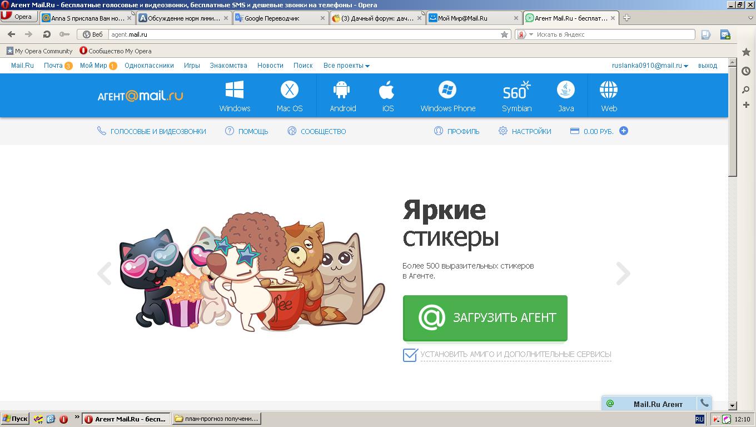Image resolution: width=756 pixels, height=427 pixels.
Task: Open the Java version icon
Action: tap(566, 90)
